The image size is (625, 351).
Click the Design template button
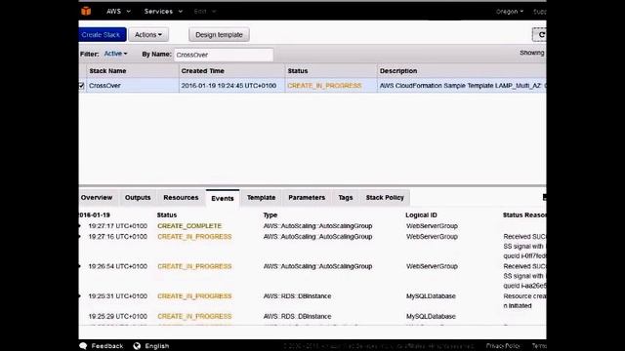point(219,35)
